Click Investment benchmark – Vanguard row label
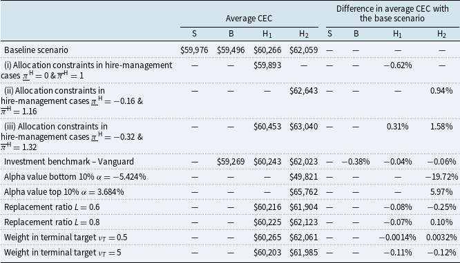Image resolution: width=460 pixels, height=263 pixels. (x=69, y=162)
